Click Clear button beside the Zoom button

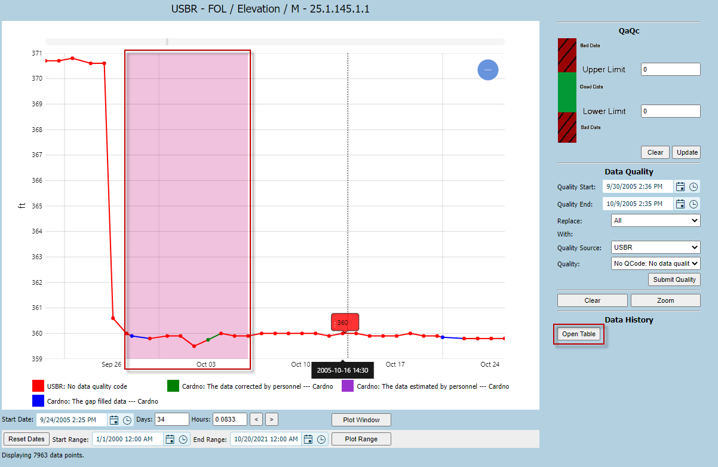pos(593,300)
